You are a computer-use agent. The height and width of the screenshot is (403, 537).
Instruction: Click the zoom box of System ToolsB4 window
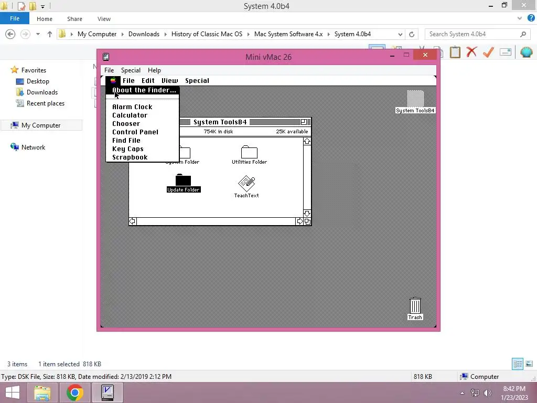point(304,122)
